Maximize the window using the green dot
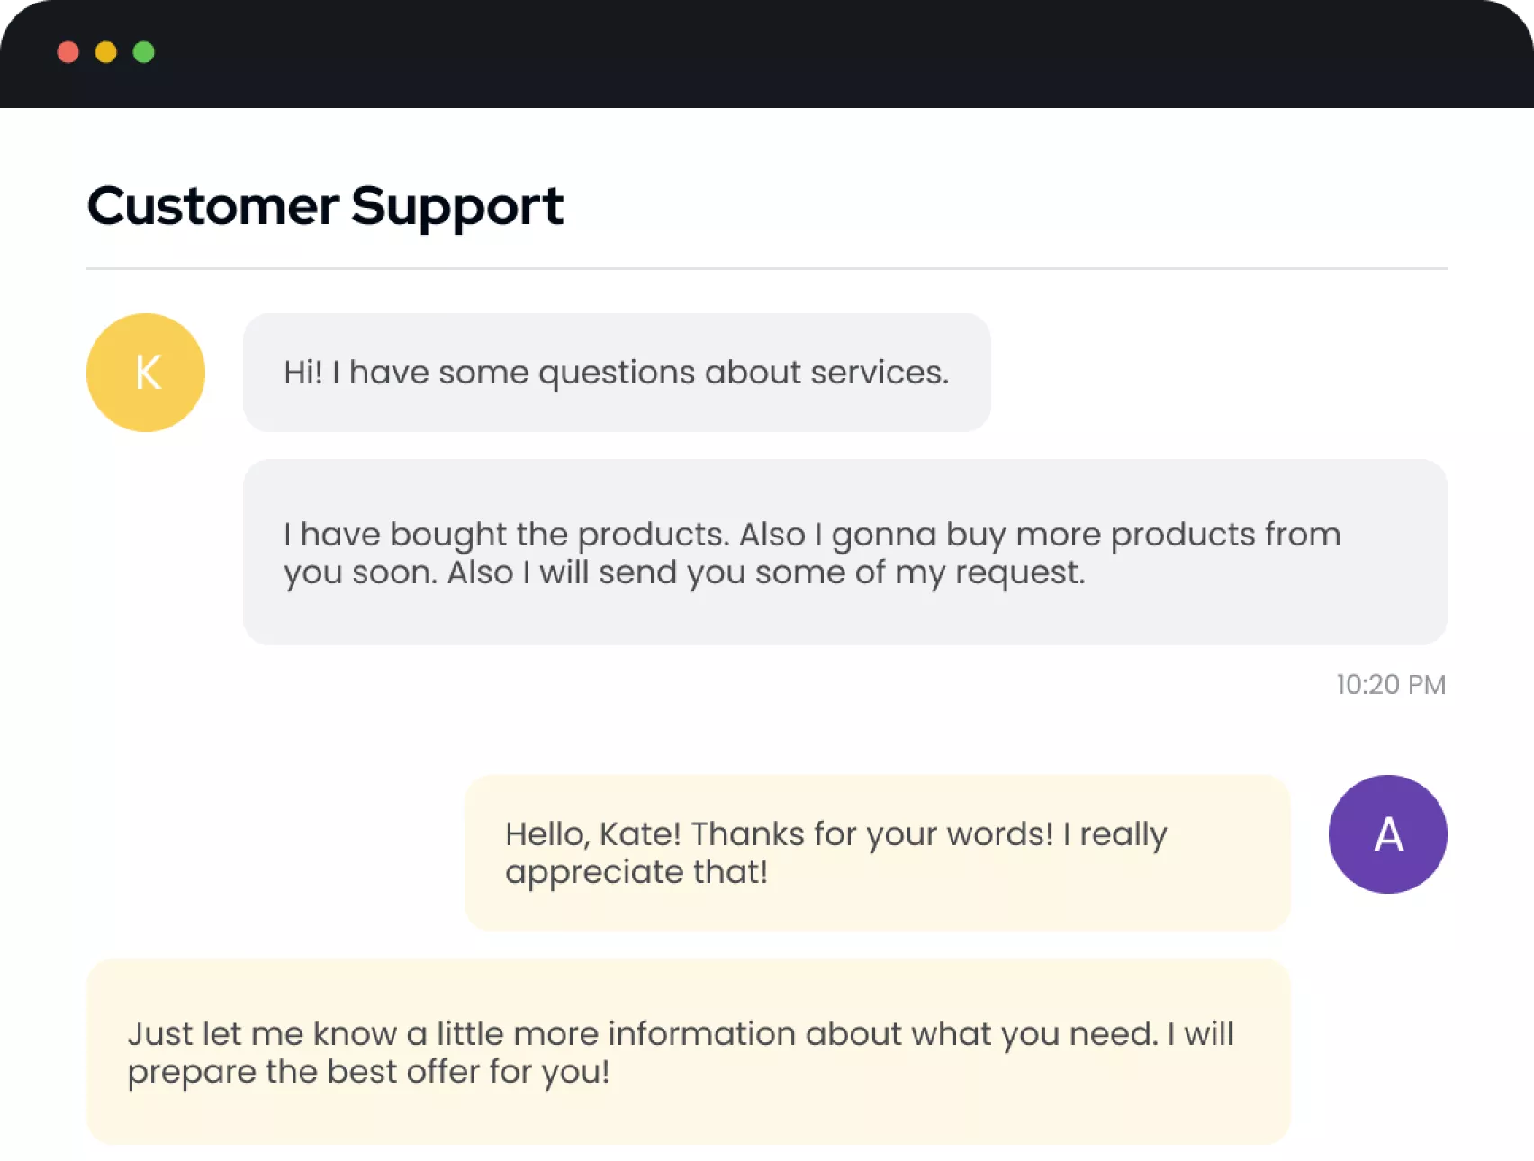The image size is (1534, 1161). tap(144, 52)
